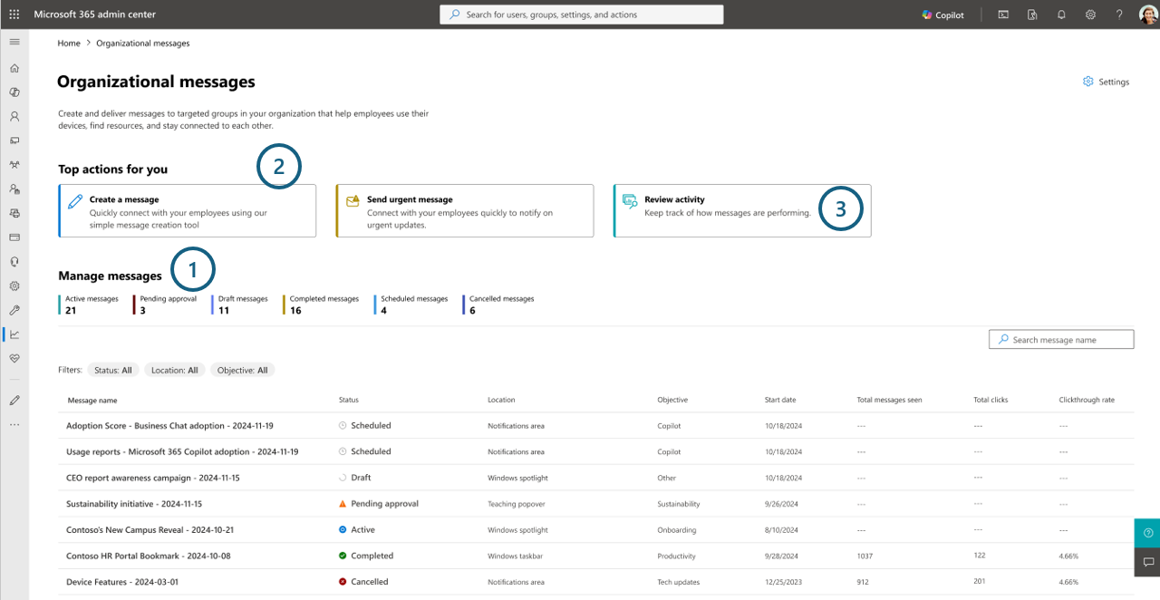Open Reports chart icon in sidebar
This screenshot has width=1160, height=600.
point(14,334)
